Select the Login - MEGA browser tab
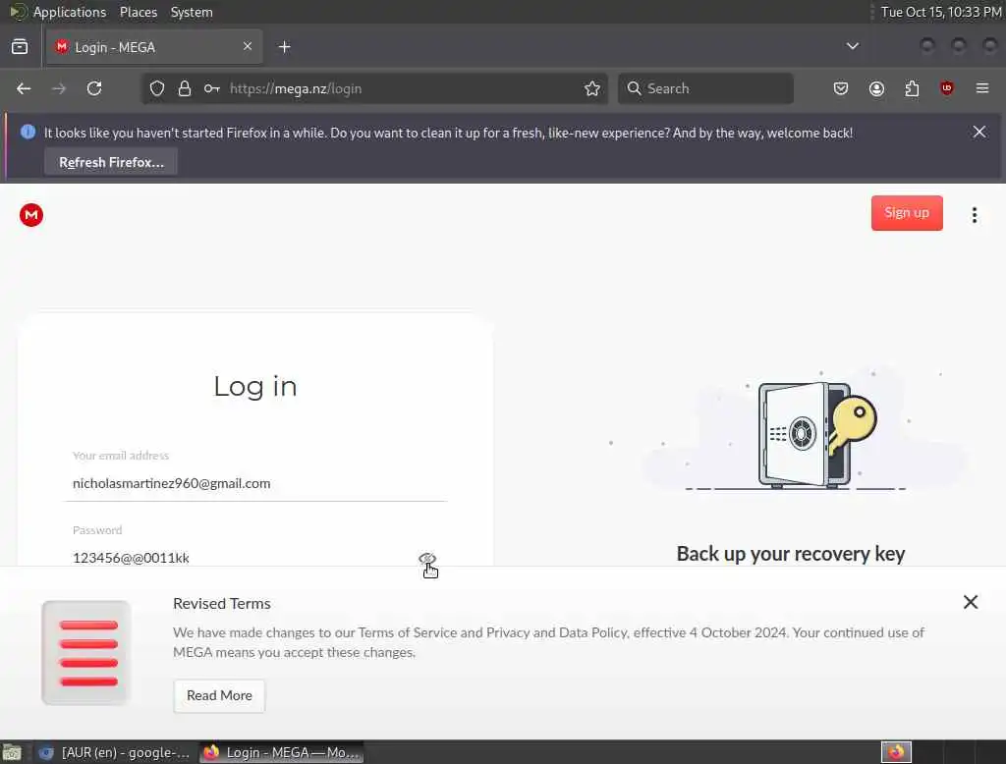This screenshot has width=1006, height=764. pyautogui.click(x=154, y=47)
